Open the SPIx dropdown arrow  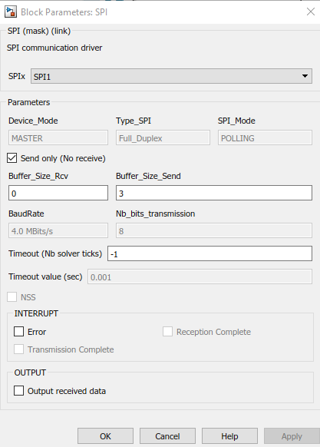tap(305, 76)
